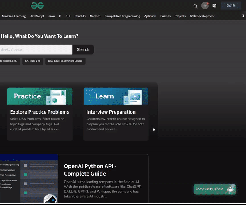Open the Learn banner image
The height and width of the screenshot is (205, 246).
pos(116,96)
